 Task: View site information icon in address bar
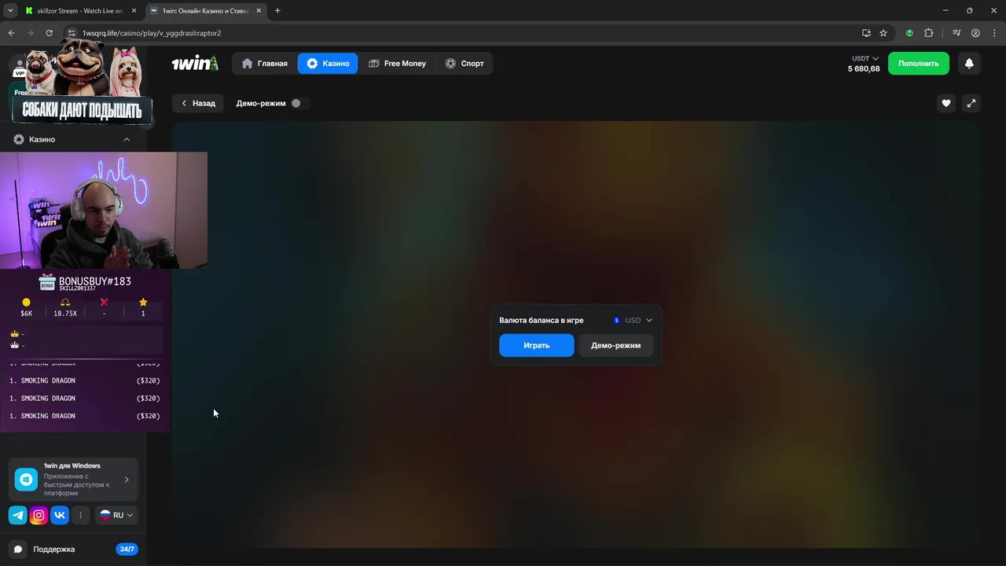pyautogui.click(x=71, y=33)
